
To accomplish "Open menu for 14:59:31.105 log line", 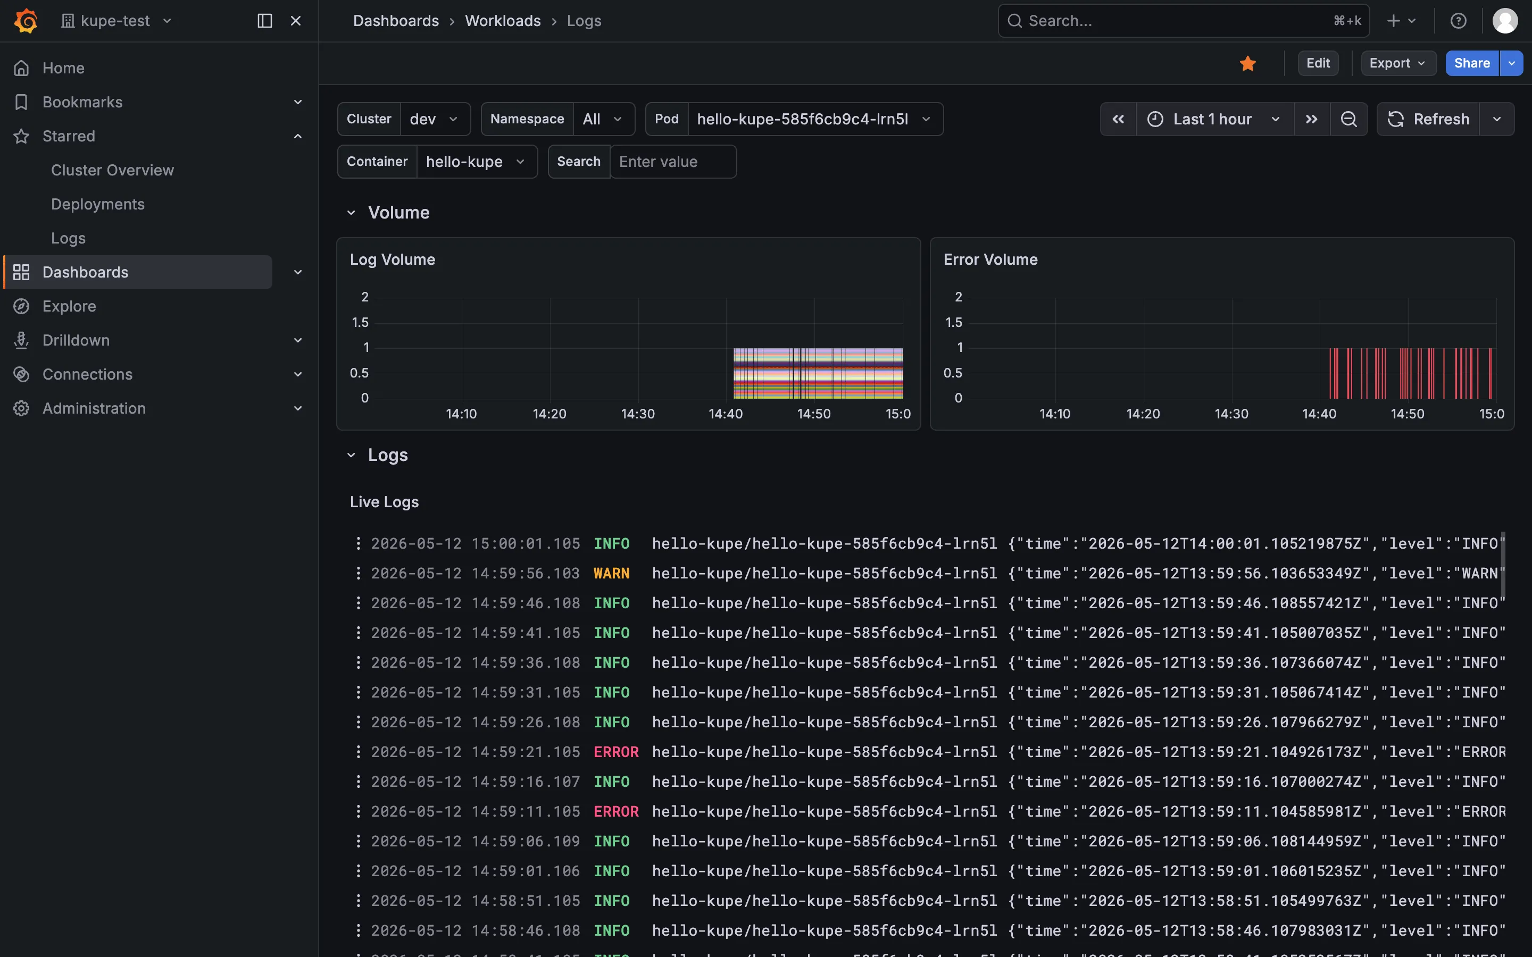I will 359,692.
